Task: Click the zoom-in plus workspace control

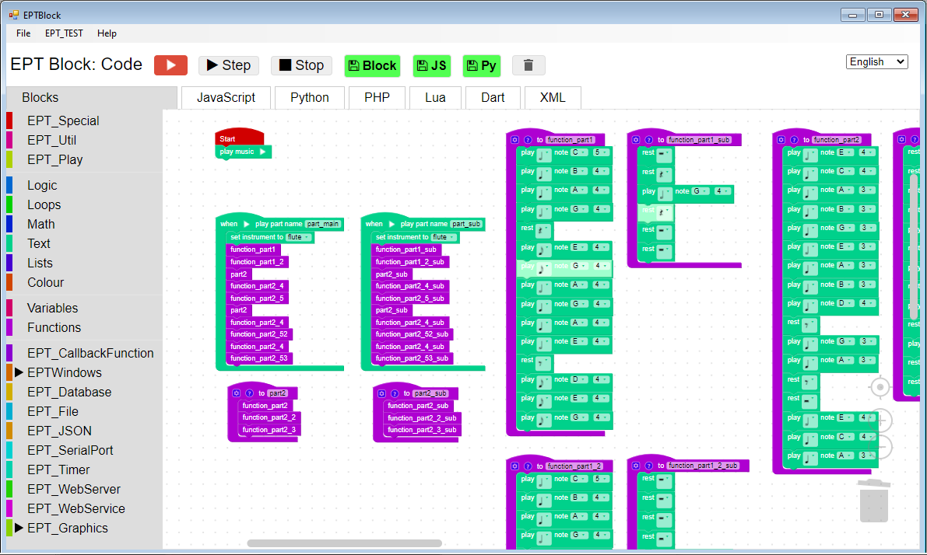Action: point(880,421)
